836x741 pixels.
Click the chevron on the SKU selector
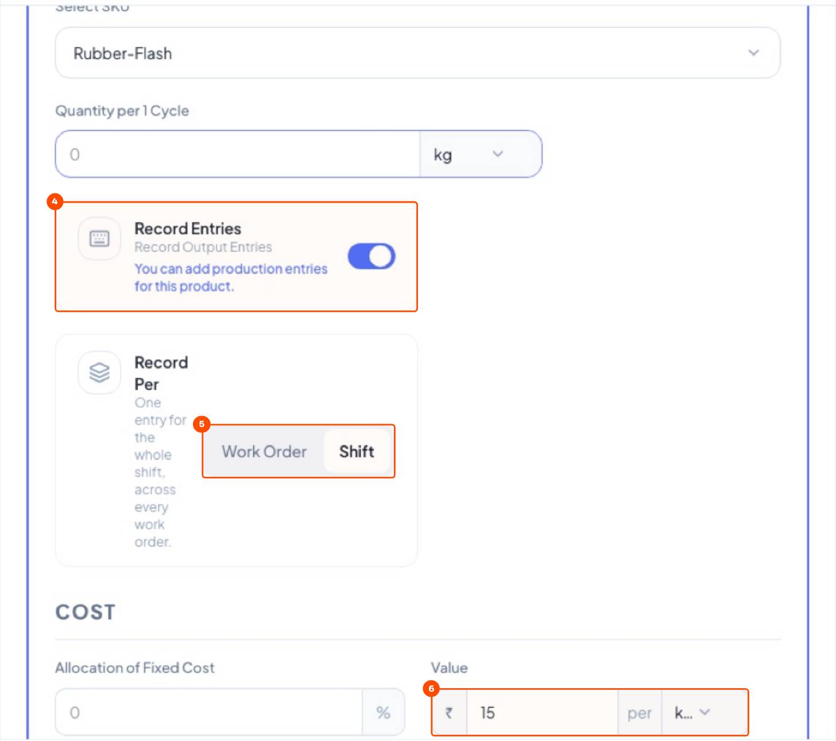click(x=753, y=53)
